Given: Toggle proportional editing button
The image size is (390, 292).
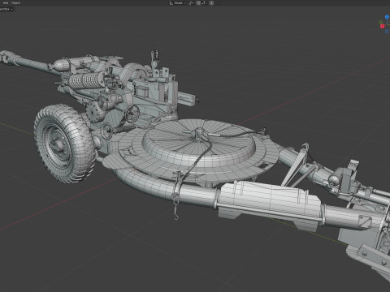Looking at the screenshot, I should coord(211,3).
